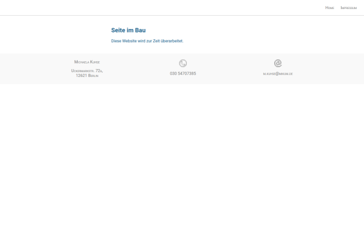Click the postal line 12621 Berlin
Viewport: 364px width, 227px height.
(x=87, y=76)
